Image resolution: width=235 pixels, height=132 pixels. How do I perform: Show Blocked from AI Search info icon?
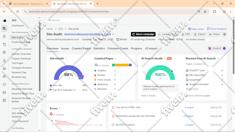[218, 58]
